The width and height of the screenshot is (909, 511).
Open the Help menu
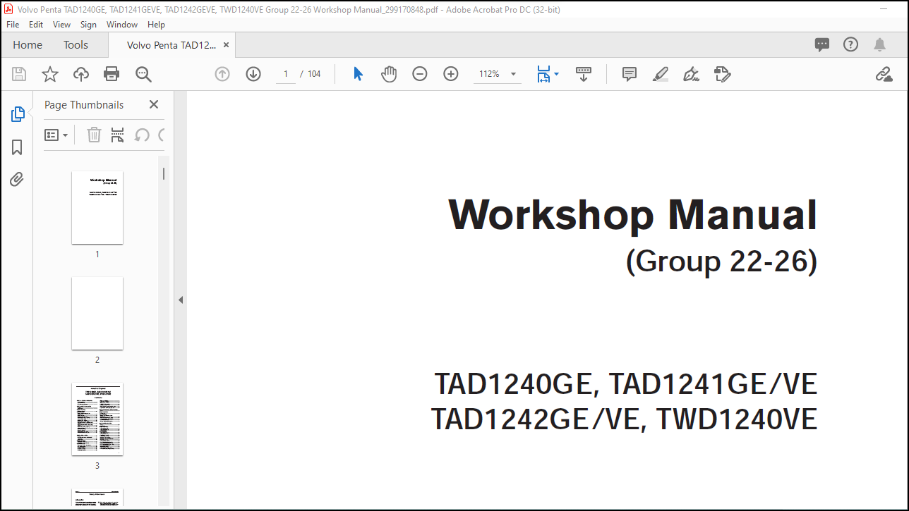coord(156,24)
